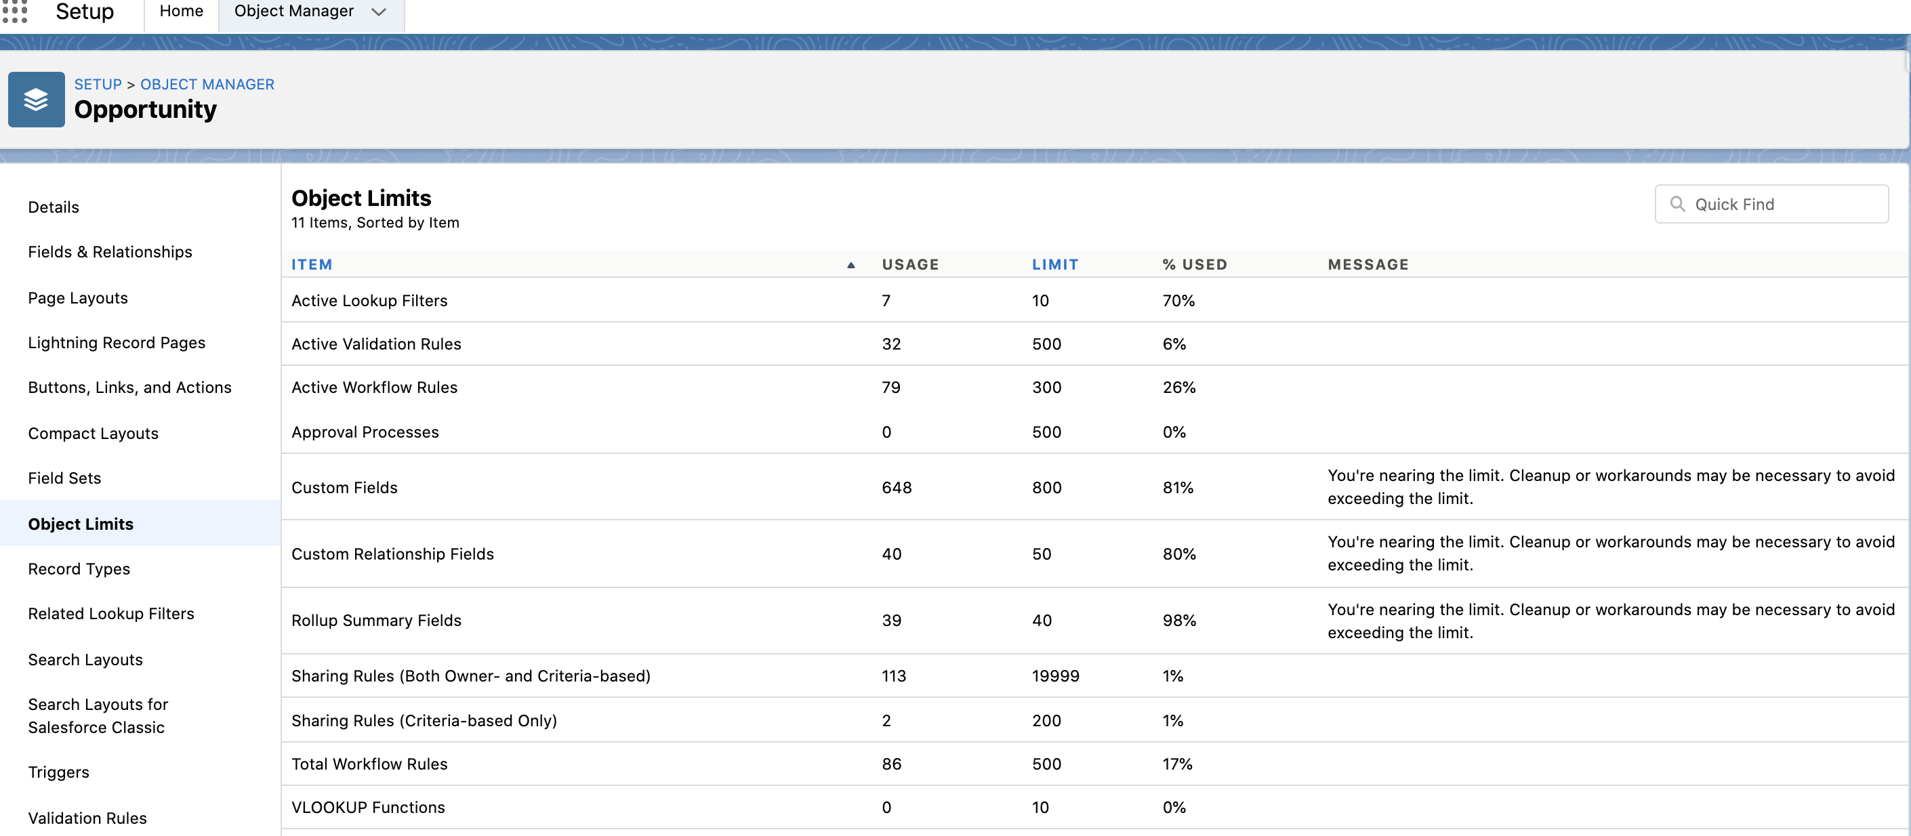Image resolution: width=1911 pixels, height=836 pixels.
Task: Click the Opportunity object layers icon
Action: point(36,100)
